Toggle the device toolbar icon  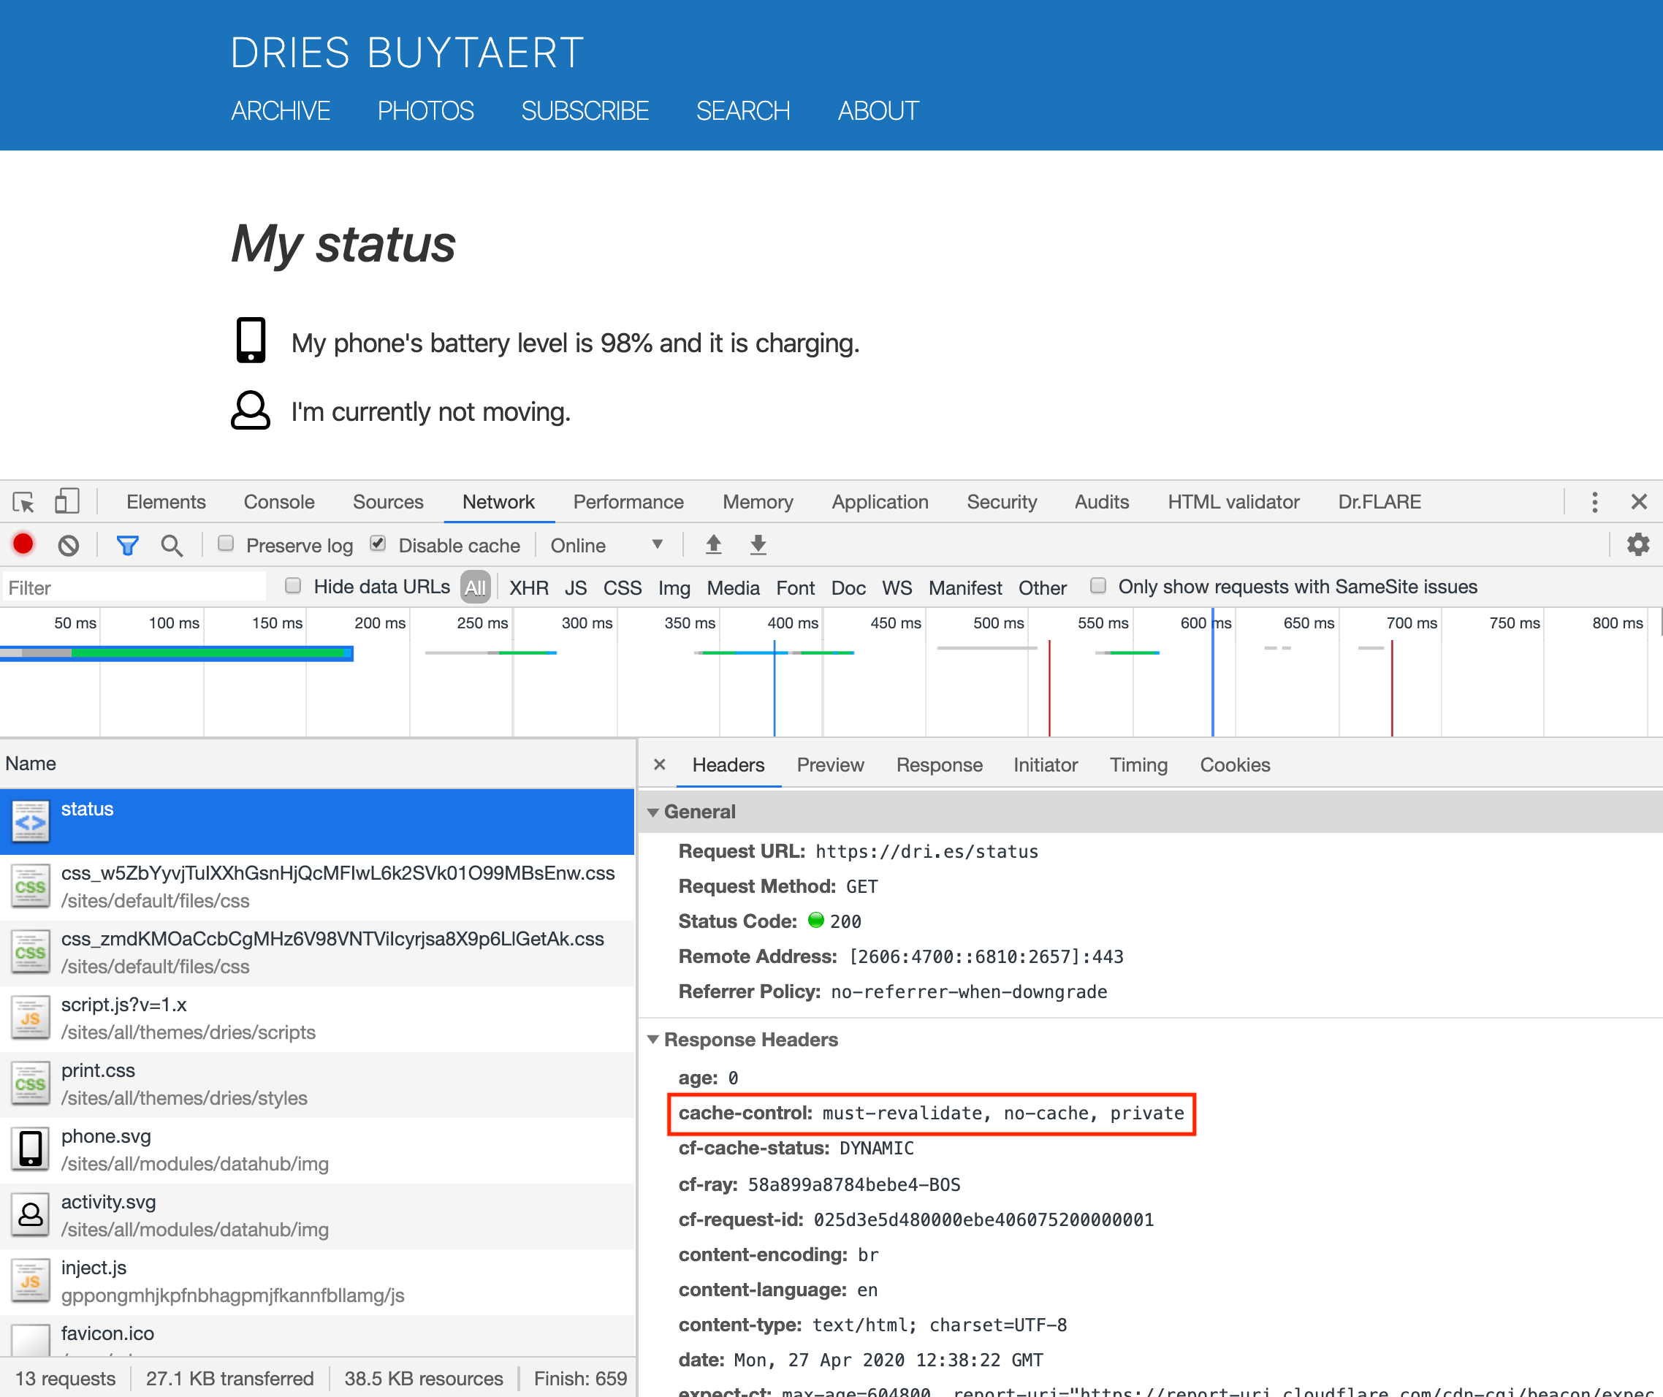66,502
